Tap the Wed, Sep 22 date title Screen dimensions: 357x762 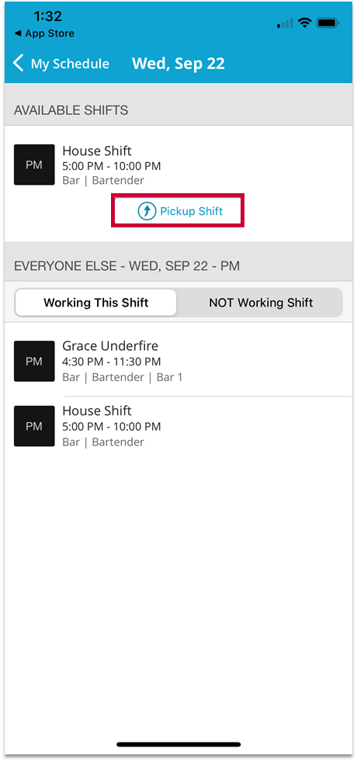(x=178, y=64)
